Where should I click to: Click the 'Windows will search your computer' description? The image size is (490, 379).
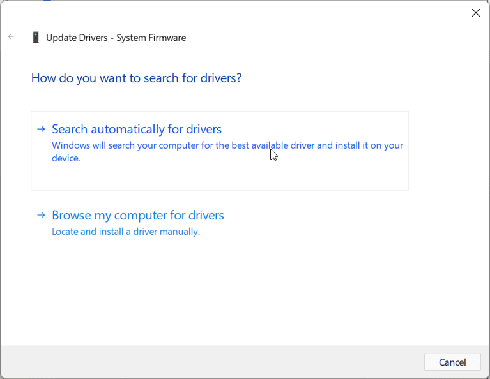click(x=227, y=152)
